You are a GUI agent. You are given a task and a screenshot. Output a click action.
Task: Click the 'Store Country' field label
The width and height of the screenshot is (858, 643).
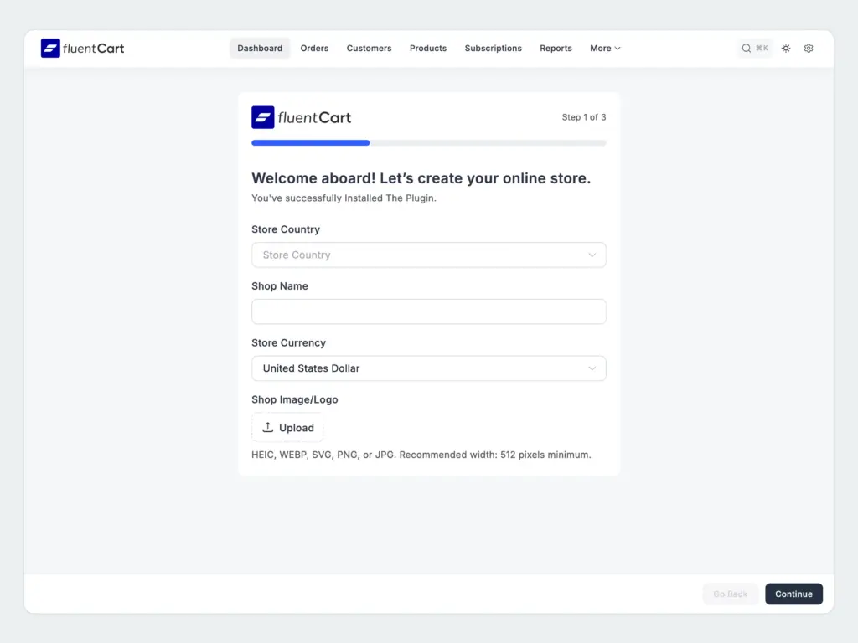tap(286, 229)
